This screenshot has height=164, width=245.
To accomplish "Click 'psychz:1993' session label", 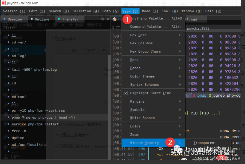I will pyautogui.click(x=198, y=28).
